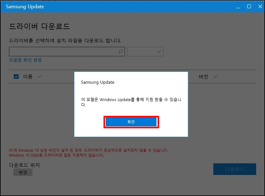Click the 변경 button under 다운로드 위치
Viewport: 265px width, 196px height.
tap(23, 172)
